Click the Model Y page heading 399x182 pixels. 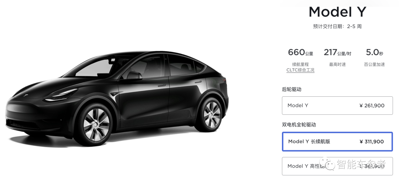coord(337,12)
